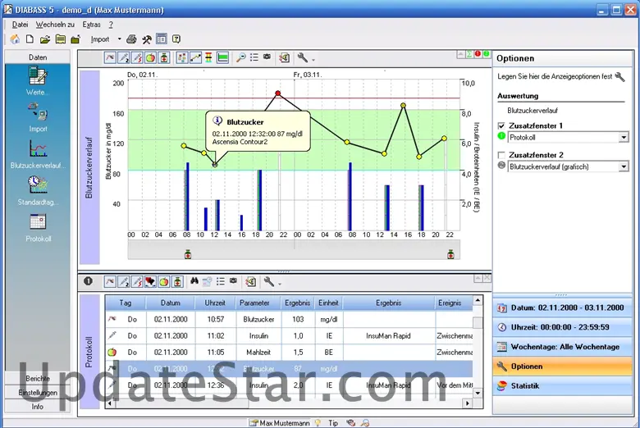Click Max Mustermann in status bar
Screen dimensions: 640x428
pyautogui.click(x=285, y=423)
